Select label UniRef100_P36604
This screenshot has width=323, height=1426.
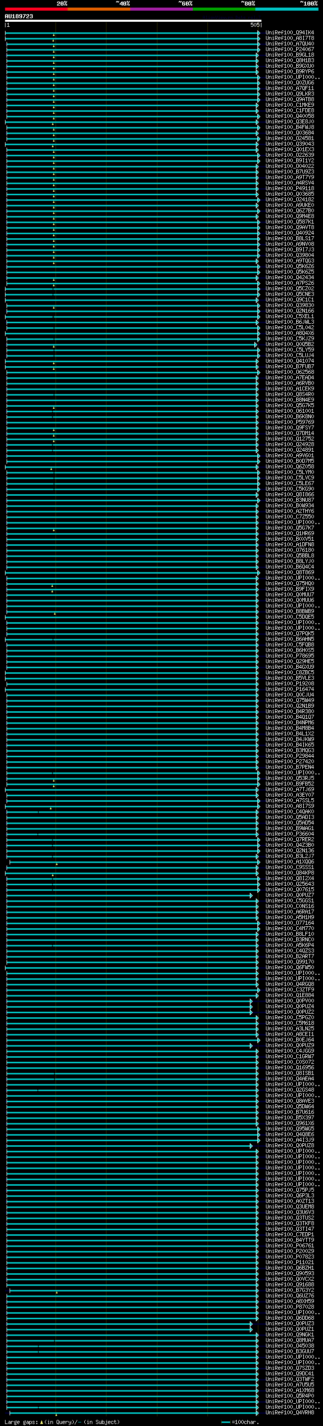(289, 834)
